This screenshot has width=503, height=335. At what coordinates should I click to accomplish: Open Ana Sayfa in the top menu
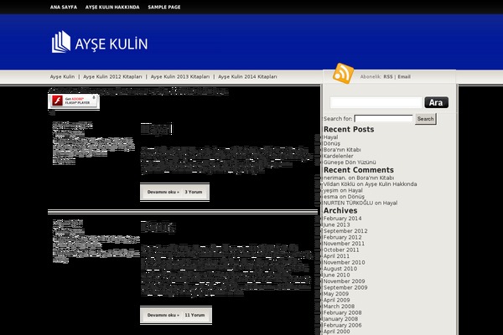coord(64,7)
